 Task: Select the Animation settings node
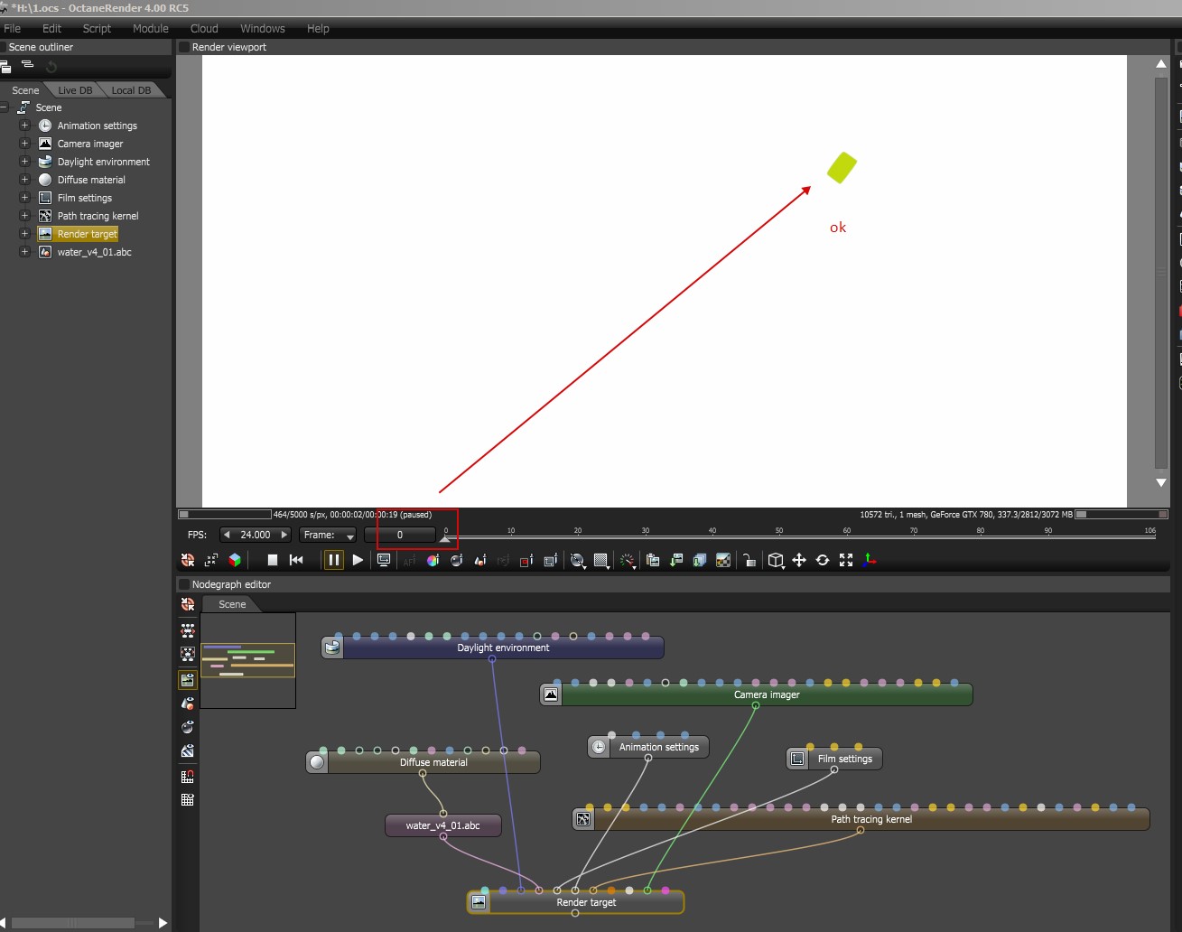tap(648, 747)
